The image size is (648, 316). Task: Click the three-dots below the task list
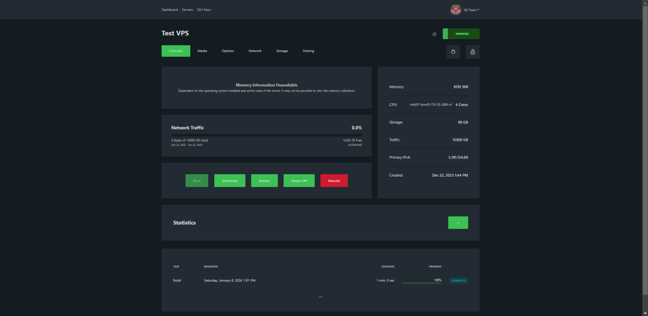click(x=320, y=297)
